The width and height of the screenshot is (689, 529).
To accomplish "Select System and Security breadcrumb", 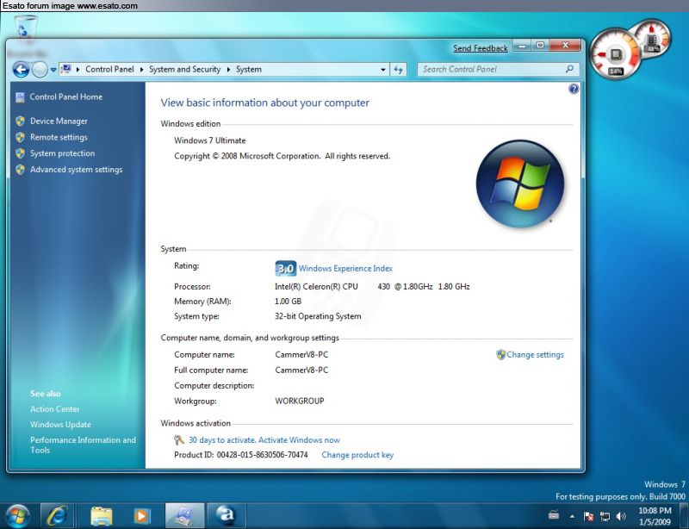I will pos(184,69).
